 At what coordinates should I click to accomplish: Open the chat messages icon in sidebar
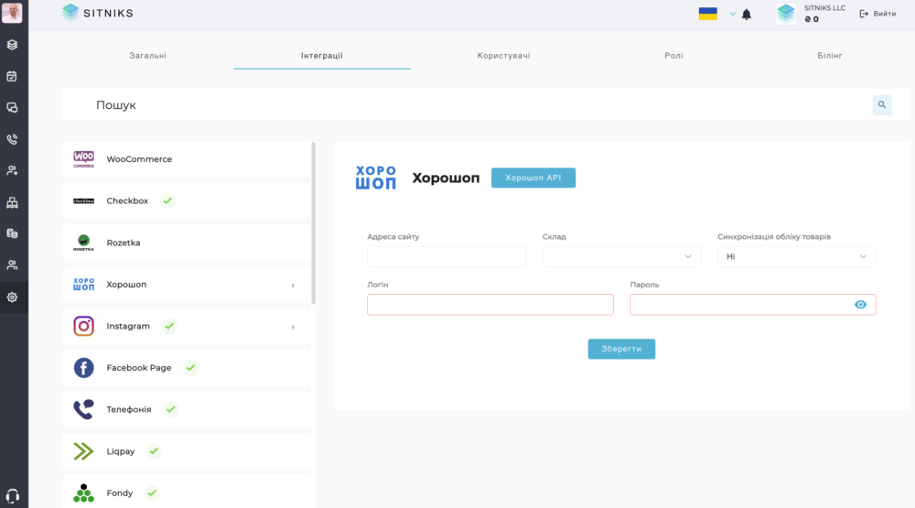click(12, 108)
